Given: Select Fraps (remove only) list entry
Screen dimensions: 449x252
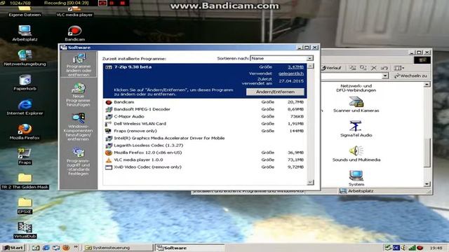Looking at the screenshot, I should pyautogui.click(x=205, y=131).
